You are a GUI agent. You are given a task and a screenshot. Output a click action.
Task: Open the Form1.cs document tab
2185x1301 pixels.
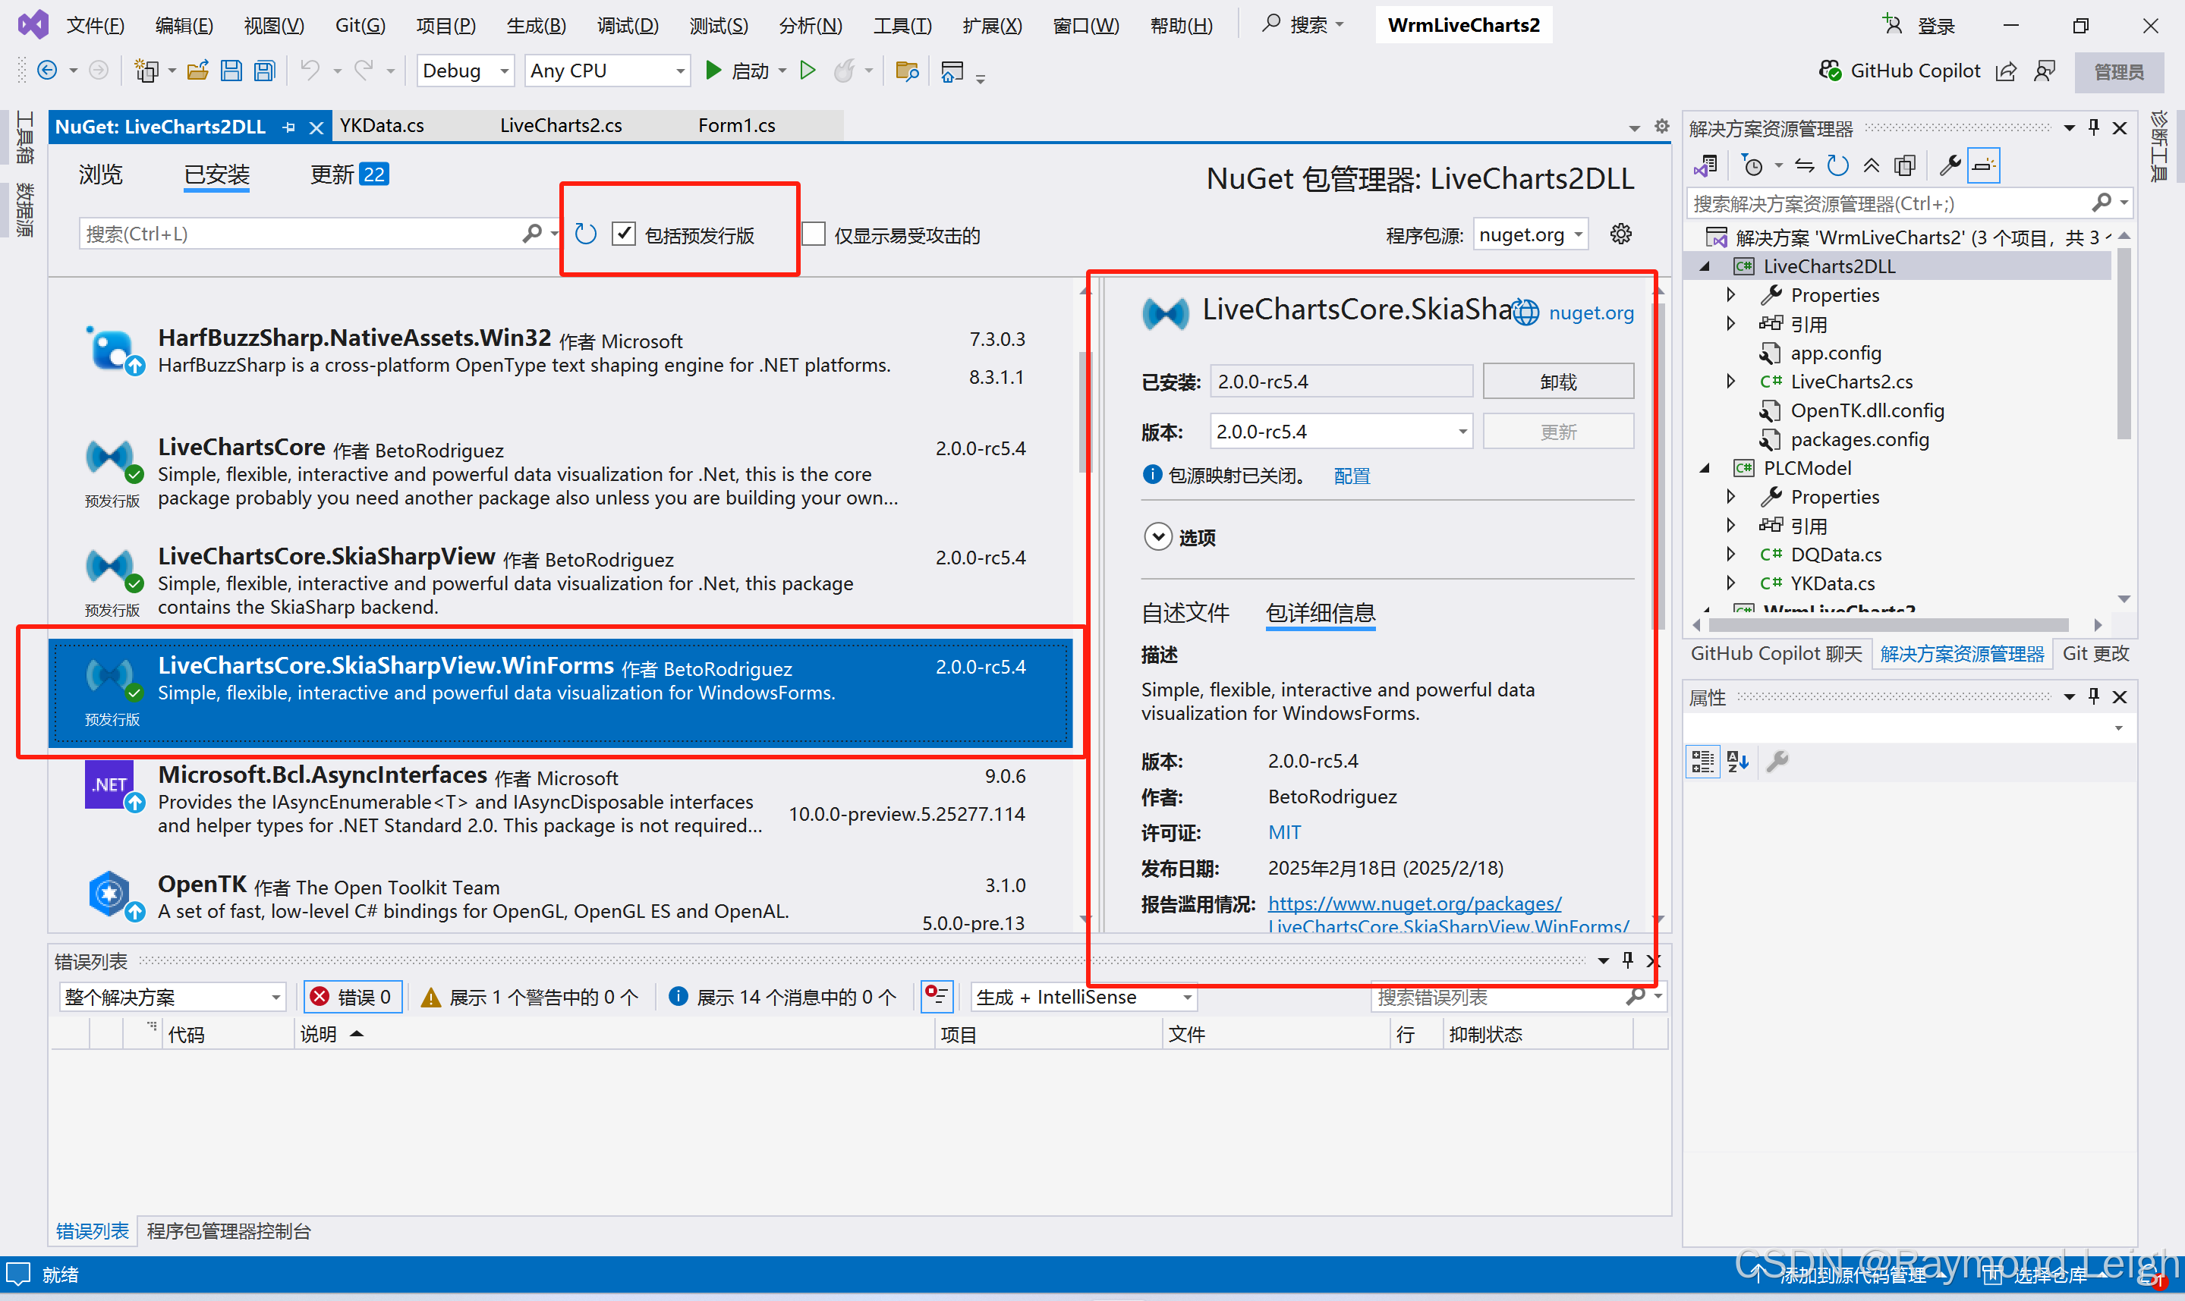click(x=736, y=125)
